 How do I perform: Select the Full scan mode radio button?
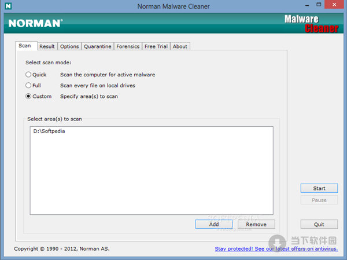(28, 85)
